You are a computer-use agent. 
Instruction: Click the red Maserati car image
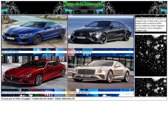tap(34, 72)
